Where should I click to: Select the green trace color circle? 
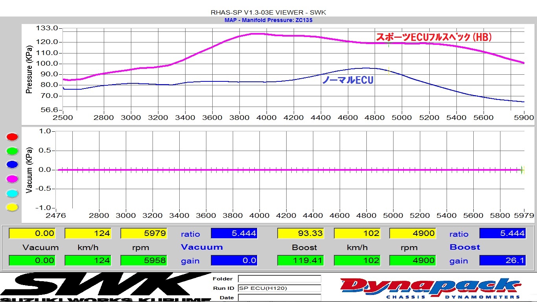(13, 151)
